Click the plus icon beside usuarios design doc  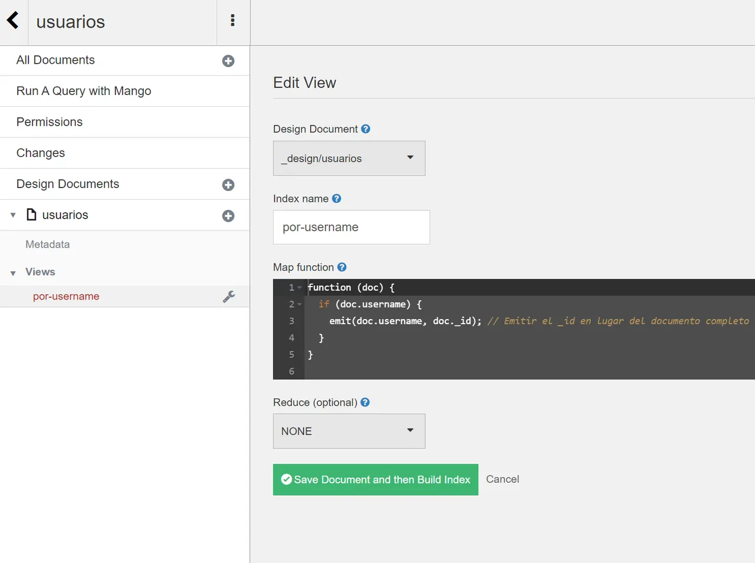pyautogui.click(x=228, y=216)
